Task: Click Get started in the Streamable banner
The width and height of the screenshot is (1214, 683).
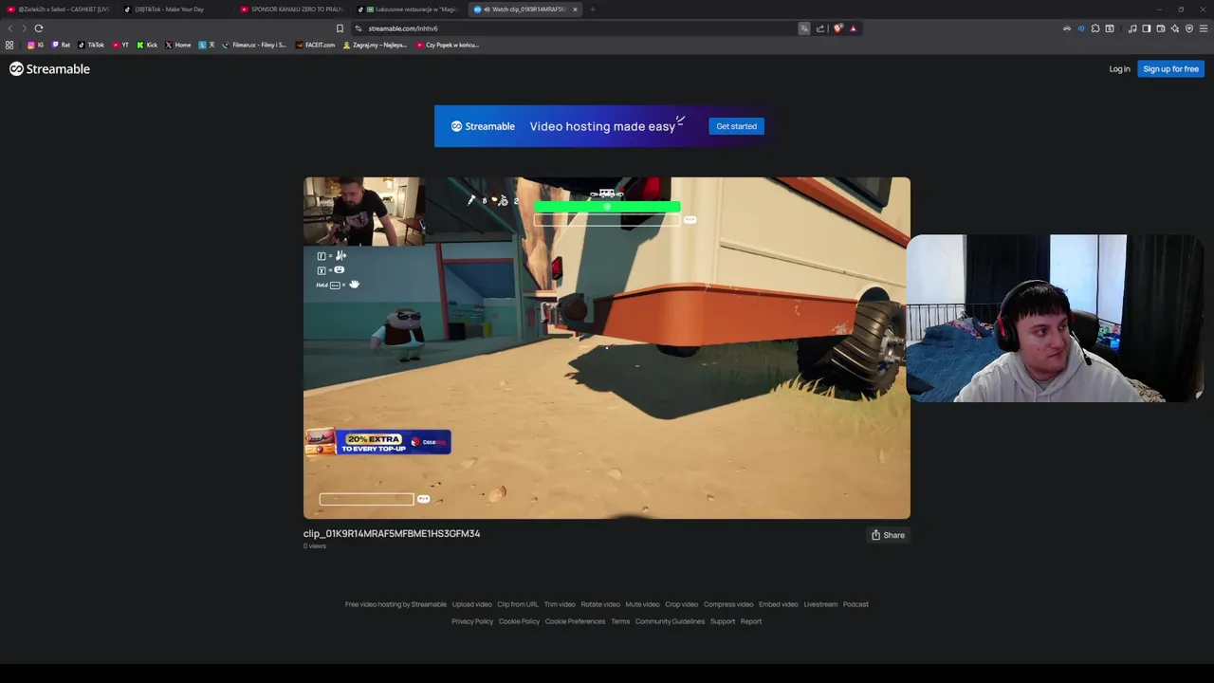Action: (x=736, y=126)
